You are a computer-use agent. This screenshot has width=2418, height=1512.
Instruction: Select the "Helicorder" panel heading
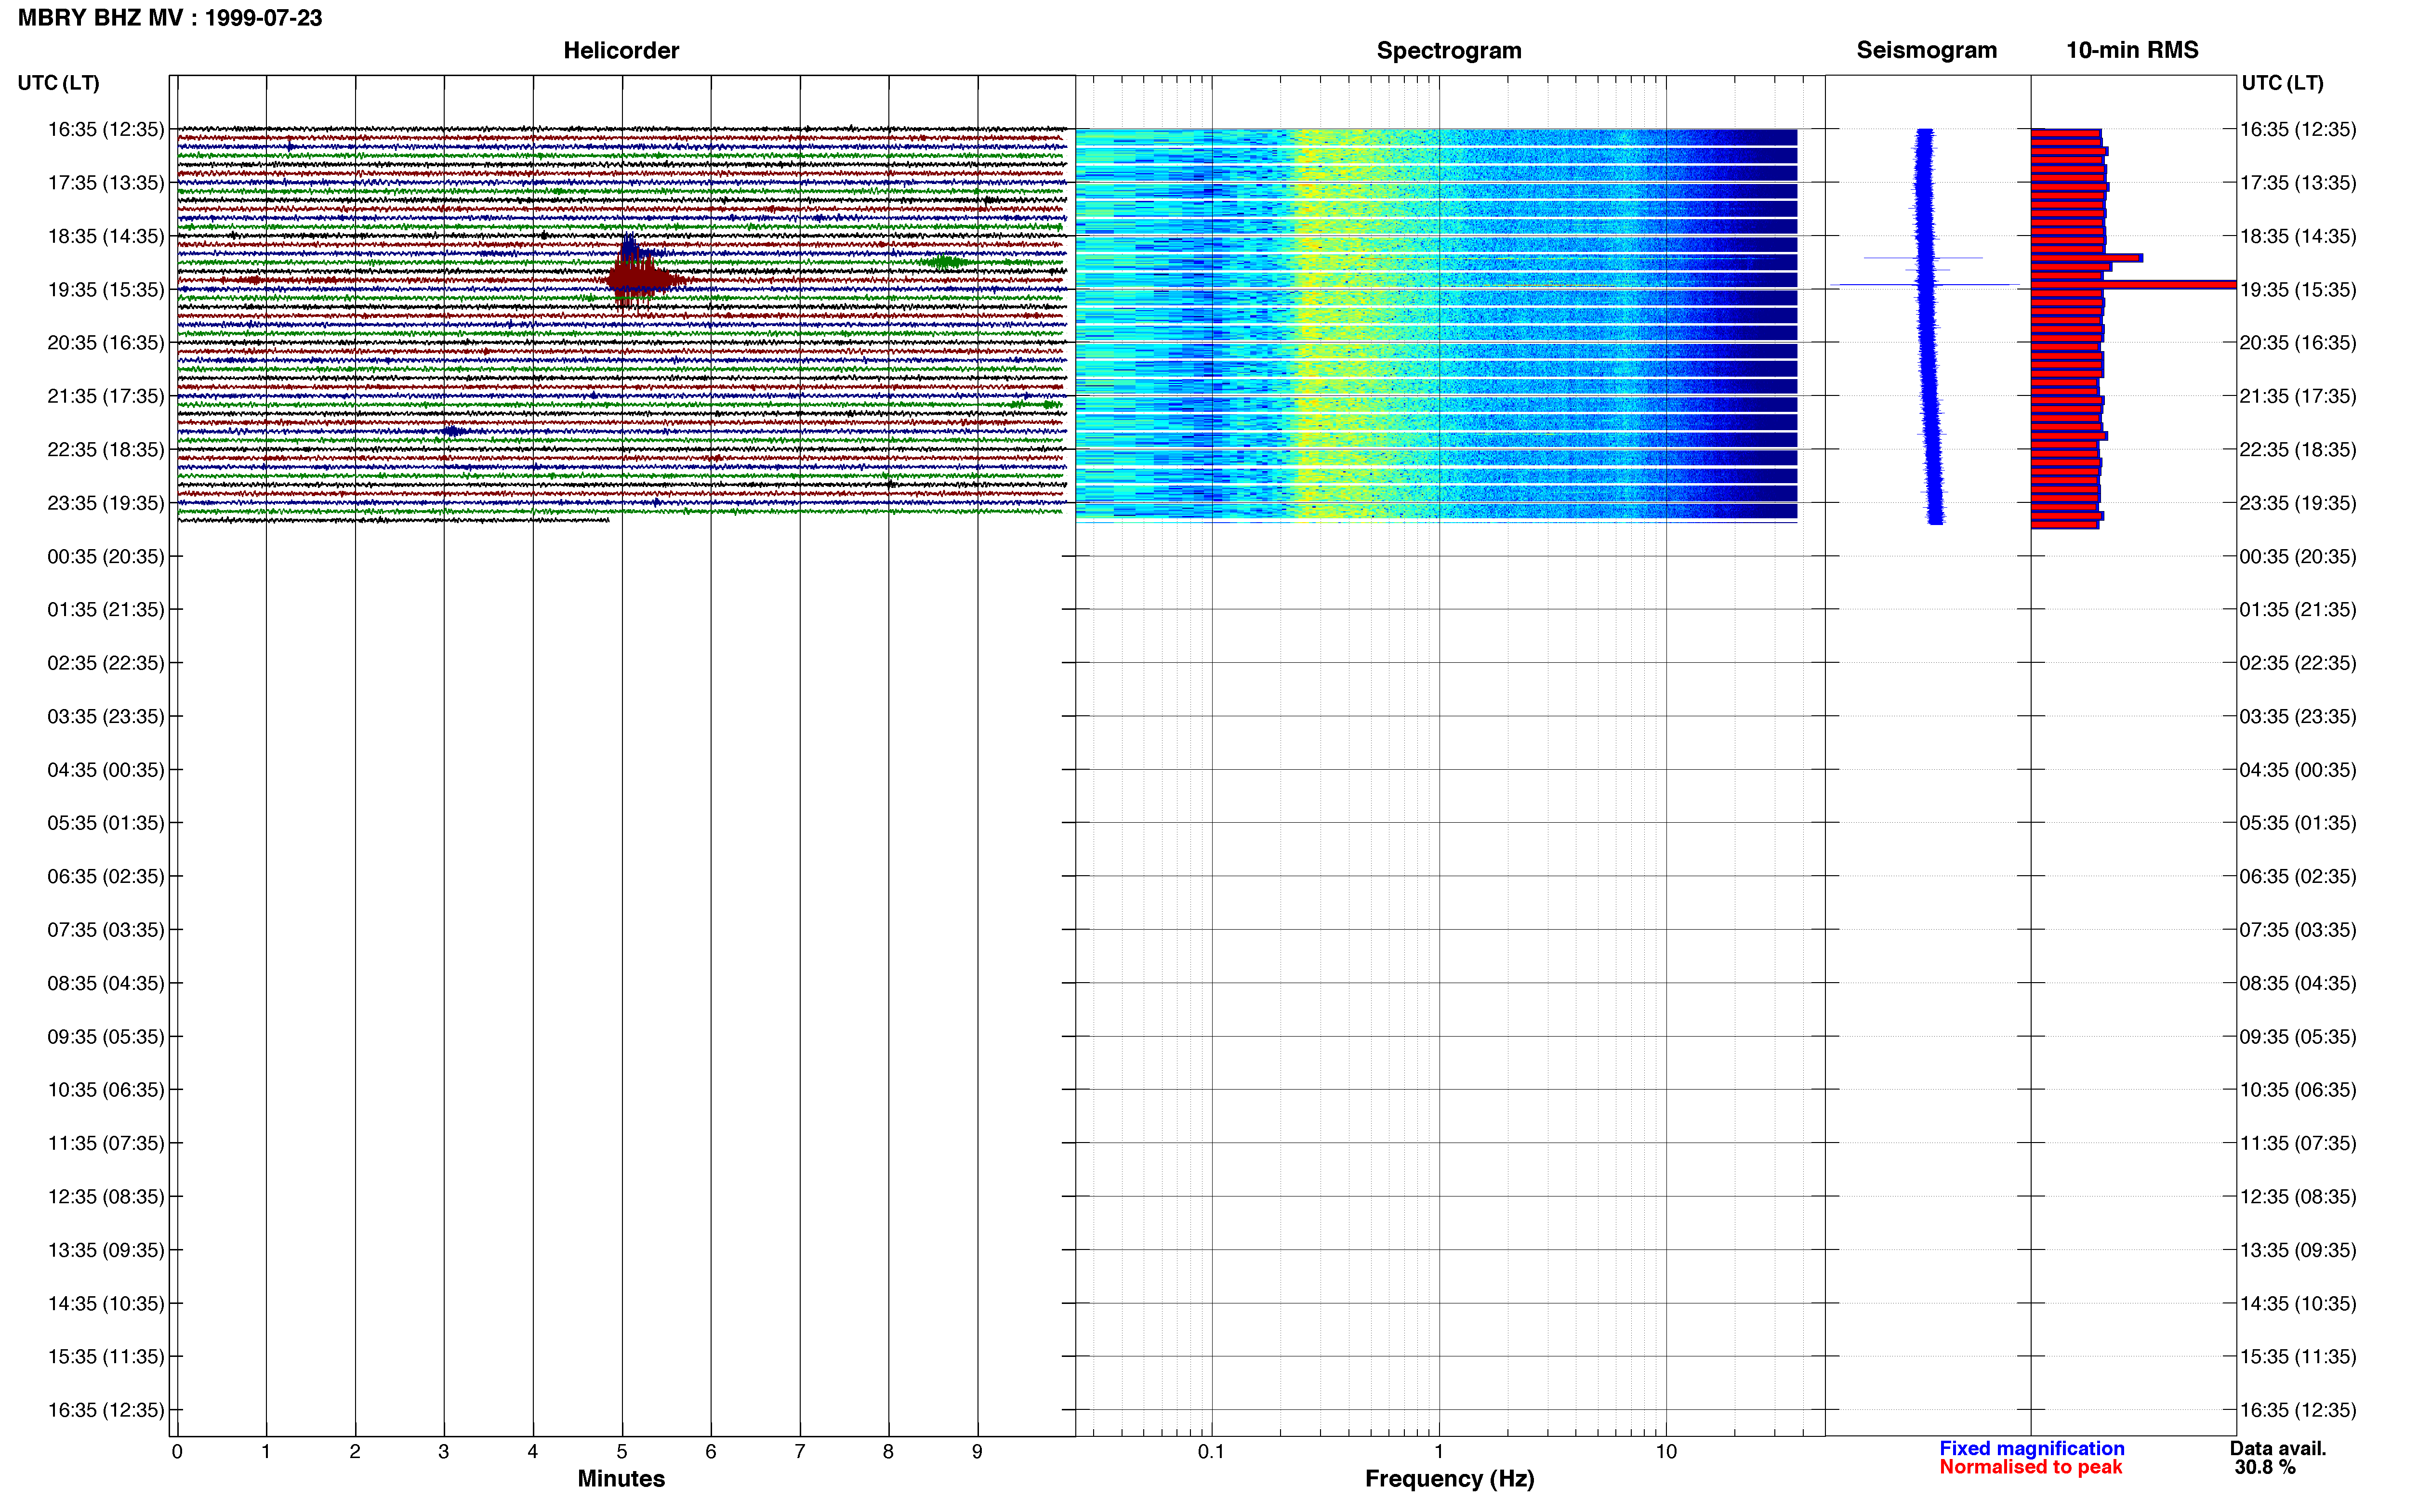tap(621, 50)
